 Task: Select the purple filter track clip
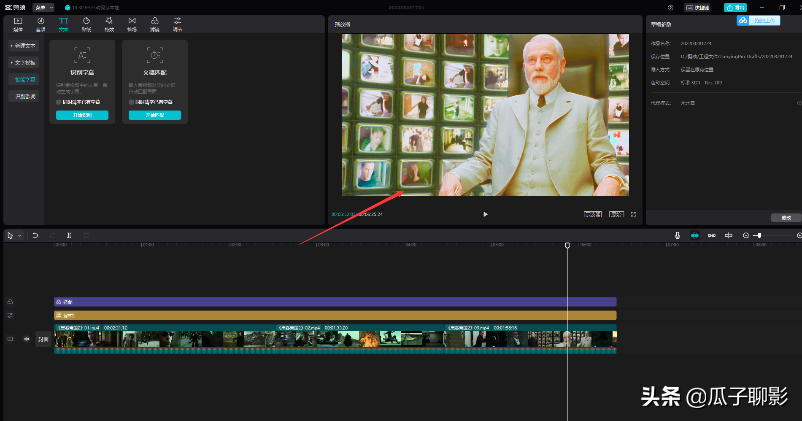335,302
